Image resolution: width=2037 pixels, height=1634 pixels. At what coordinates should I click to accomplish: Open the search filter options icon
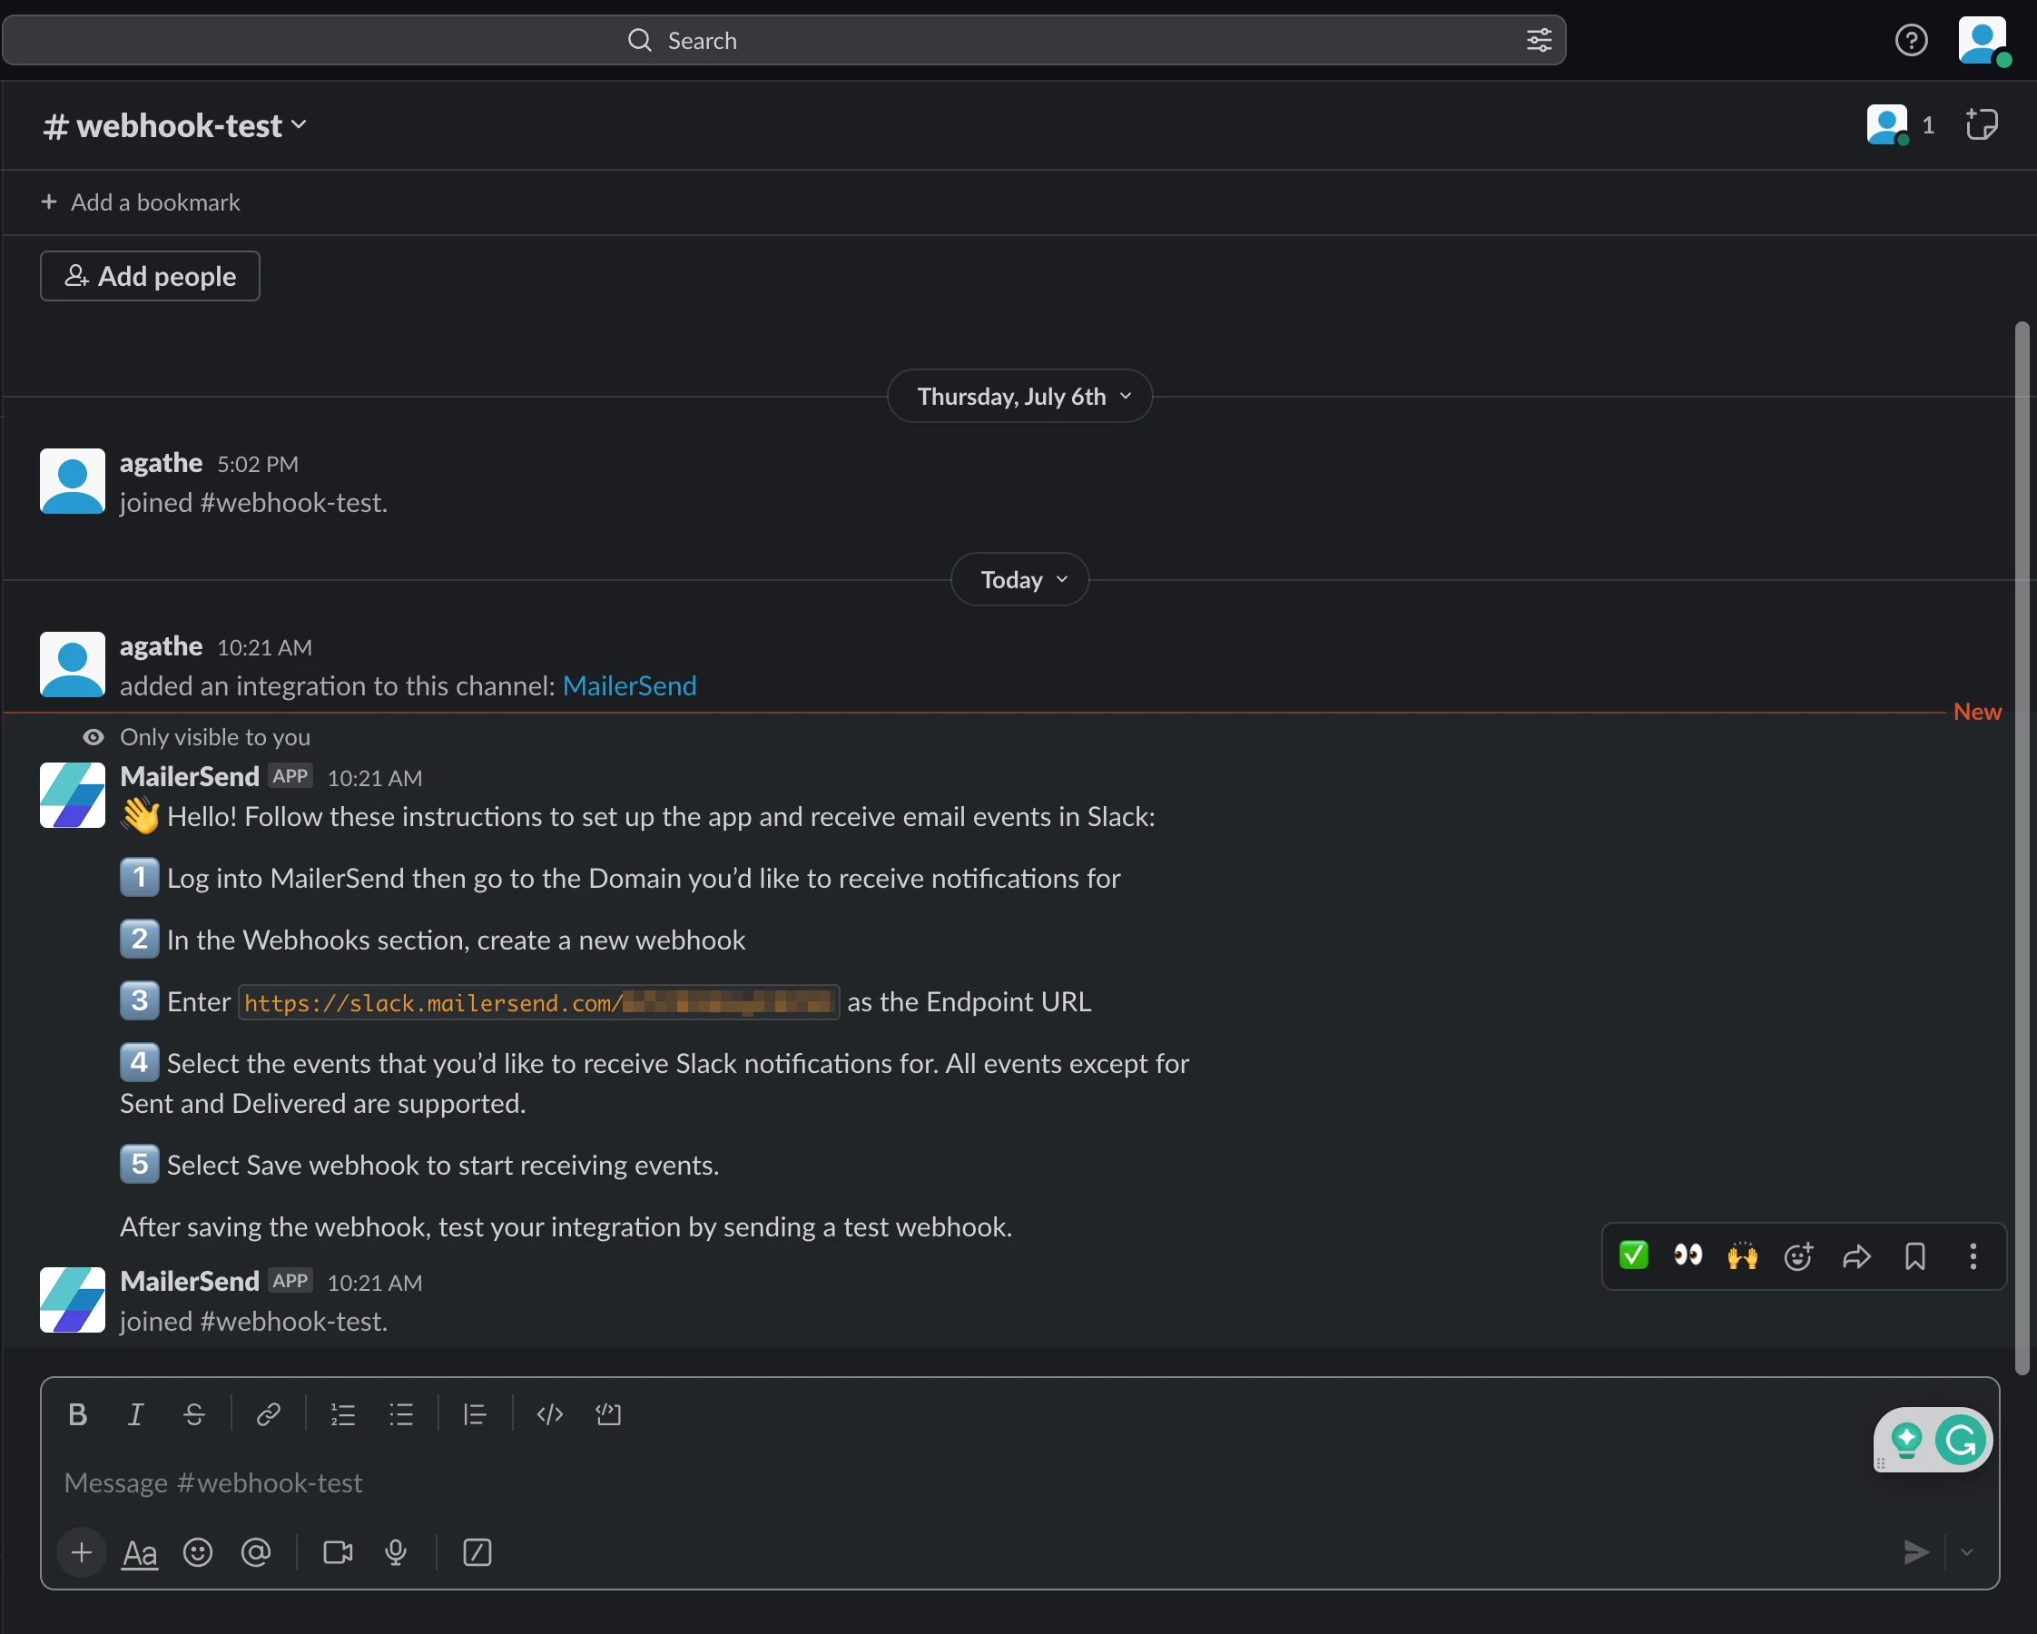coord(1539,40)
